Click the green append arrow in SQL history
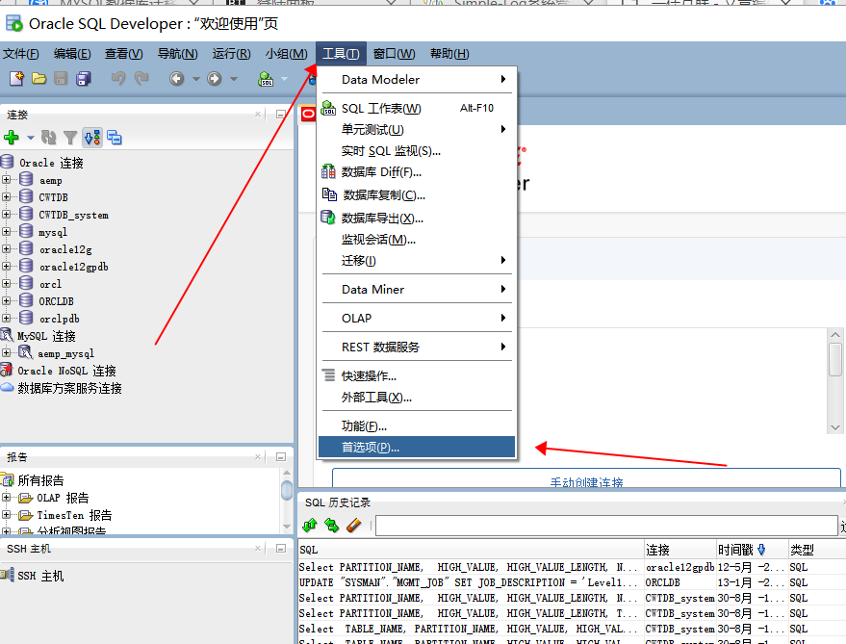 point(310,525)
